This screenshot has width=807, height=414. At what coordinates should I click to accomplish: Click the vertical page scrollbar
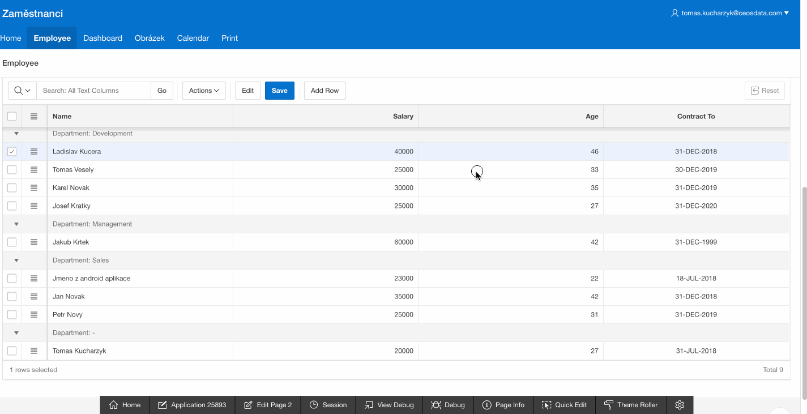coord(804,283)
